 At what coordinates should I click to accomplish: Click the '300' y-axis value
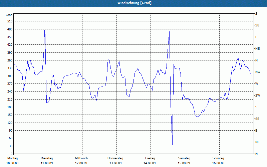[x=10, y=76]
